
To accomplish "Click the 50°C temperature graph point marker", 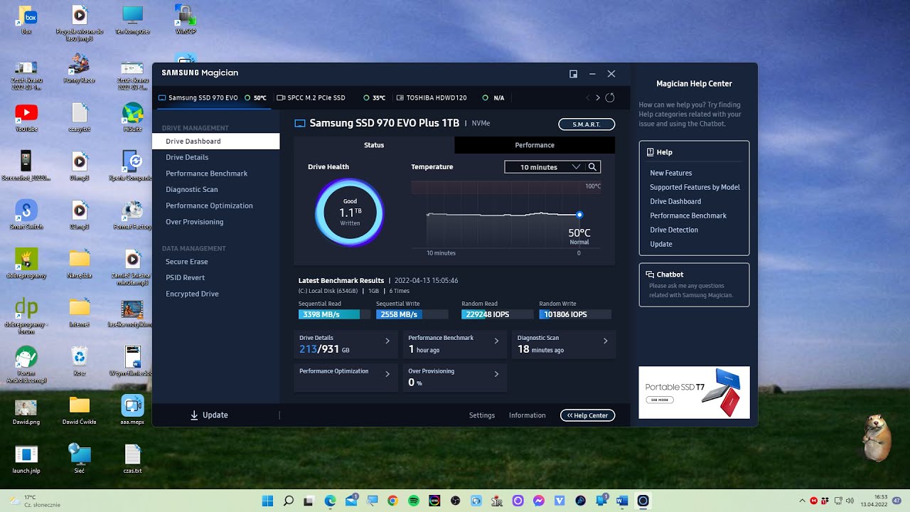I will click(x=579, y=215).
